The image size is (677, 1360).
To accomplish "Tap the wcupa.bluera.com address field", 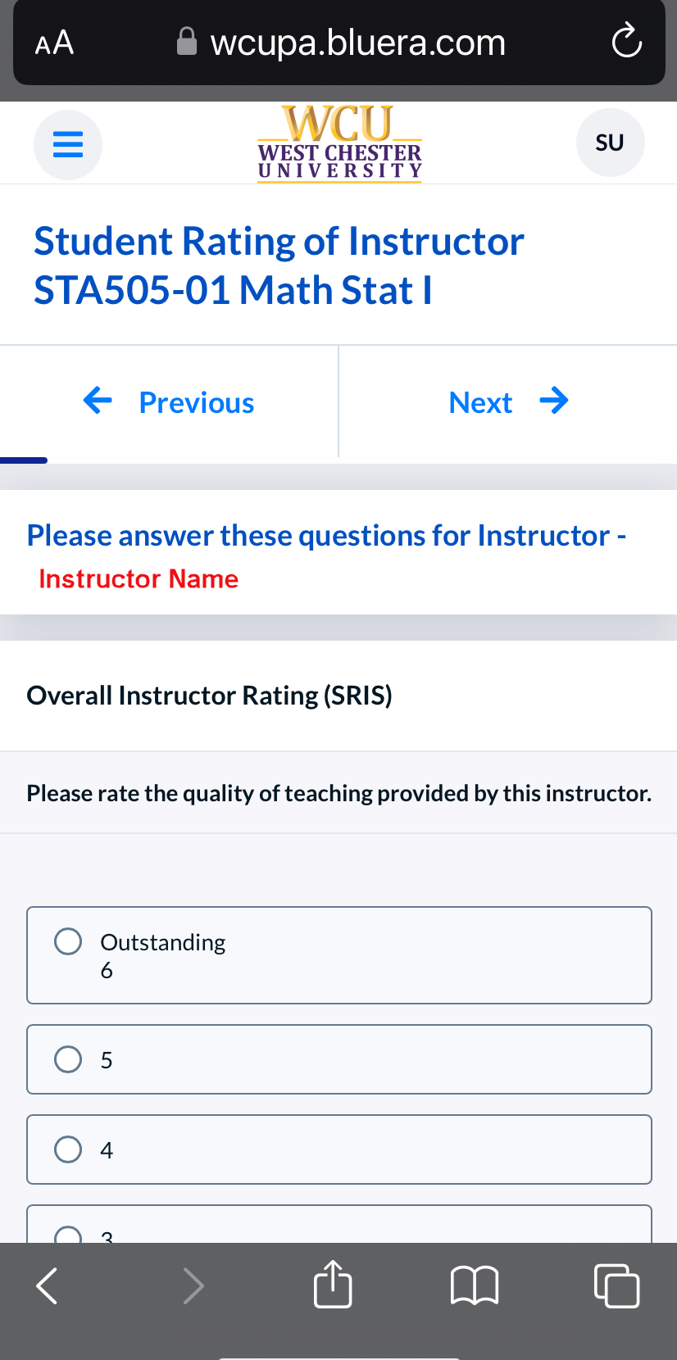I will [x=339, y=43].
